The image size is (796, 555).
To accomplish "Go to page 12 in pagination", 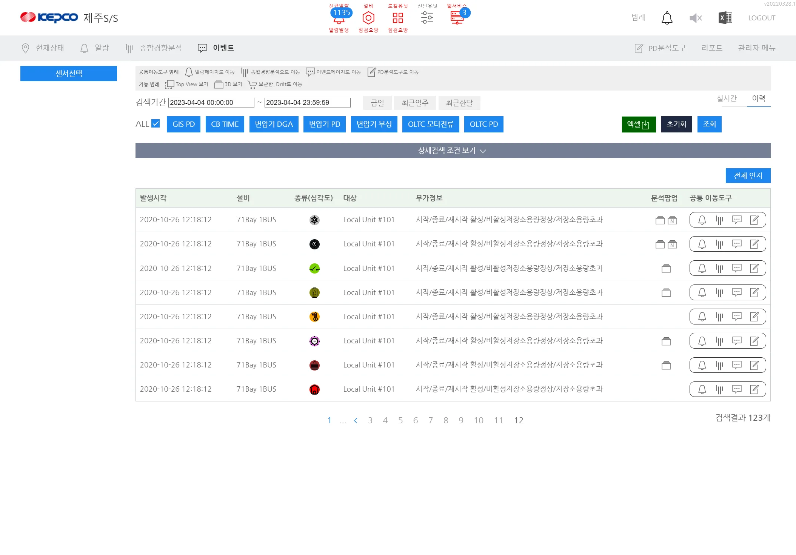I will point(519,420).
